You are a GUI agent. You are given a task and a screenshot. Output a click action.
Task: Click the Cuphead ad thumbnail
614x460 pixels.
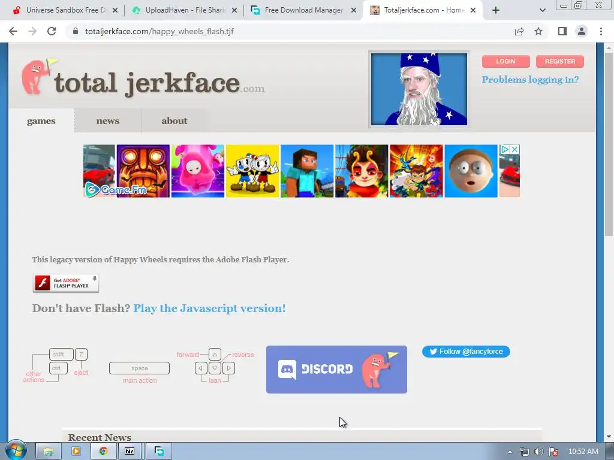(252, 171)
